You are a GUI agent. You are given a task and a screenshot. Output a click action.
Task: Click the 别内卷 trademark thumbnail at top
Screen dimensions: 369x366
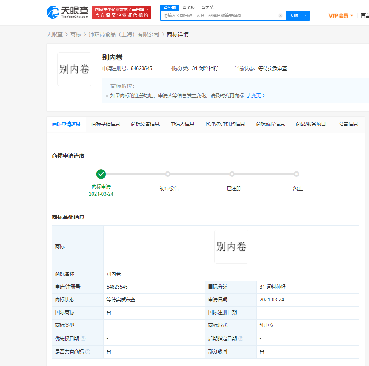click(74, 69)
